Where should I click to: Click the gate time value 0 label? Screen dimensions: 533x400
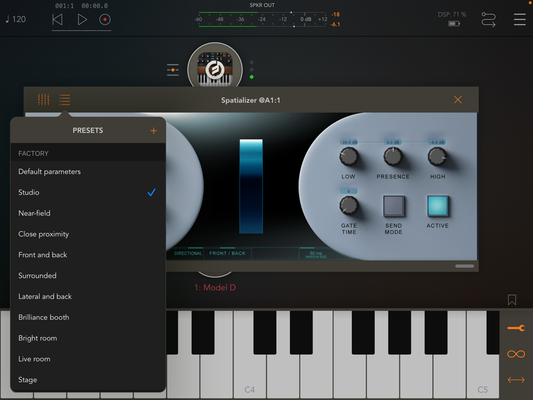coord(349,191)
